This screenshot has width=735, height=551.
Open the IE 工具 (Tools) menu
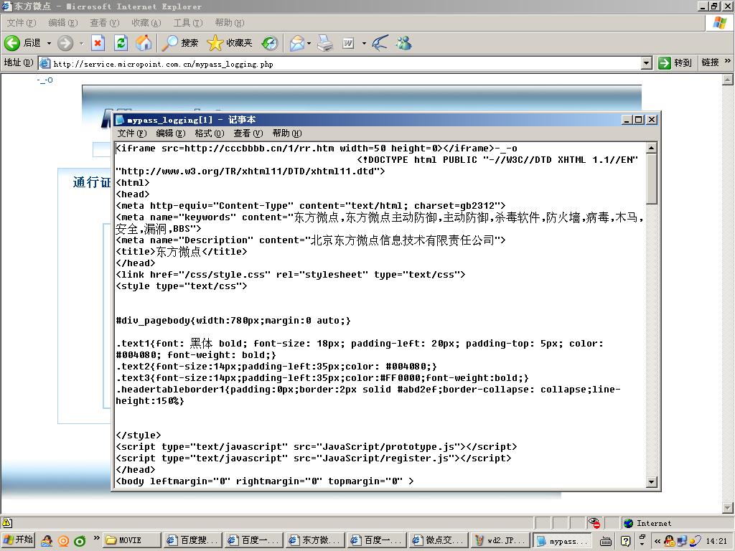point(188,22)
